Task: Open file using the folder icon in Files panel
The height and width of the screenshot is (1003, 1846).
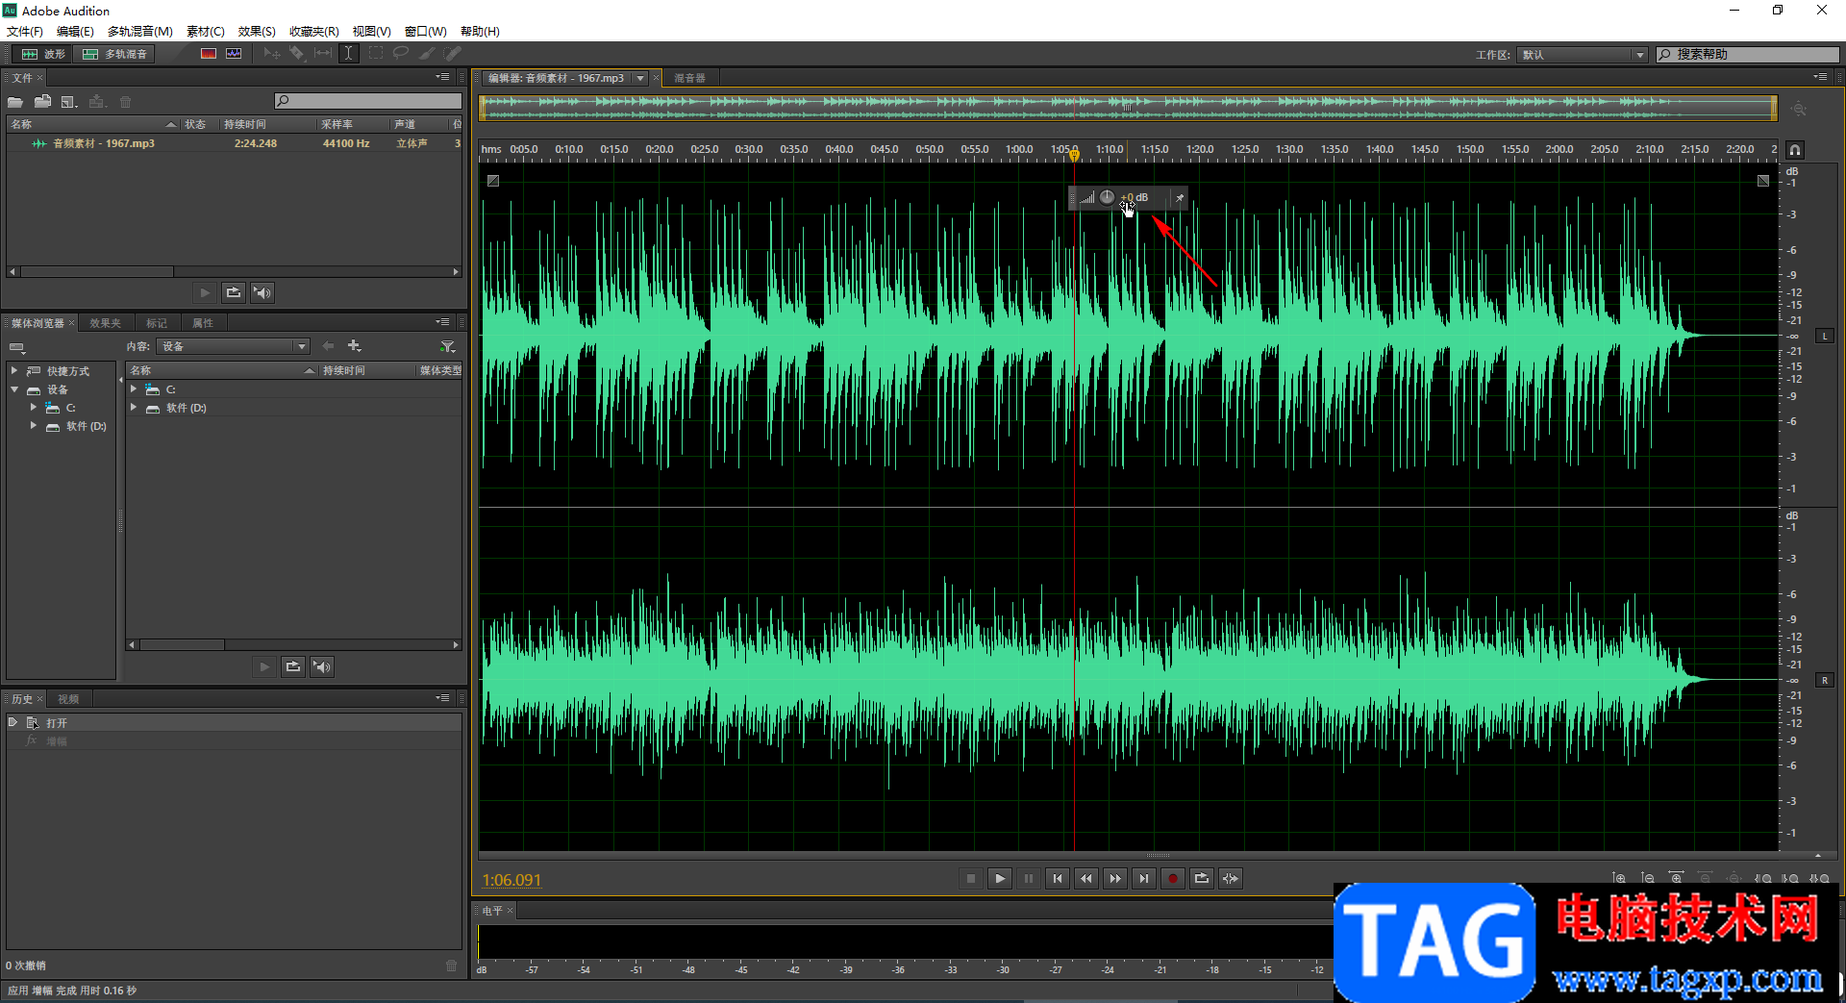Action: 15,102
